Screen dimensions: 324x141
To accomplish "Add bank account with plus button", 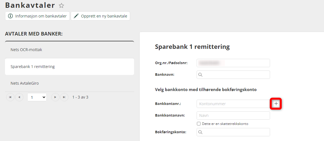I will [x=276, y=104].
